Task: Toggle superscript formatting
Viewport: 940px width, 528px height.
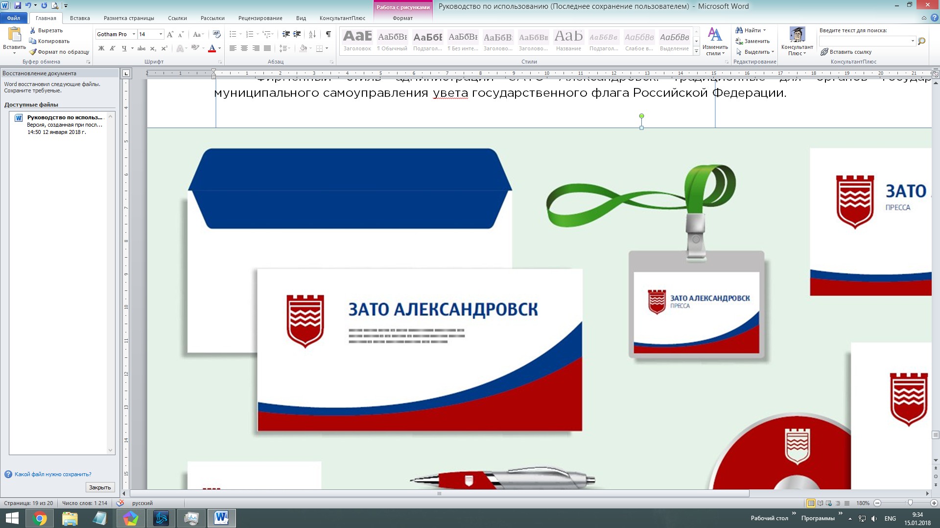Action: pyautogui.click(x=164, y=48)
